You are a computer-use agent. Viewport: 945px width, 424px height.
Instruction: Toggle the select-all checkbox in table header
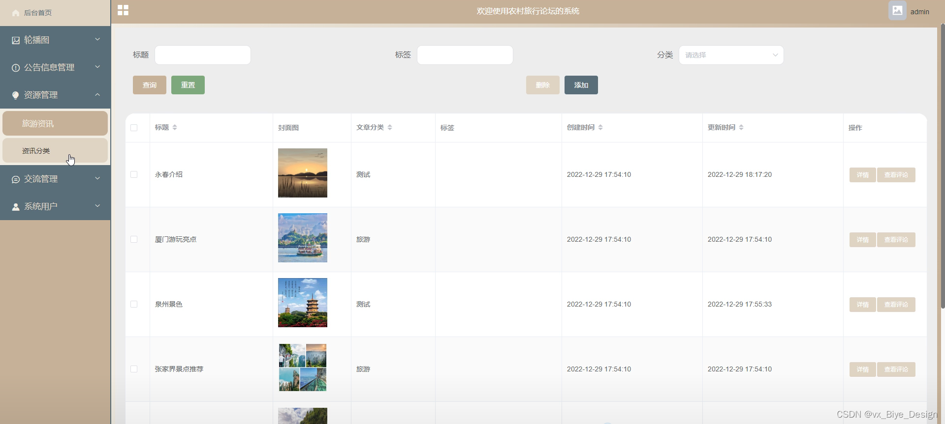tap(134, 128)
